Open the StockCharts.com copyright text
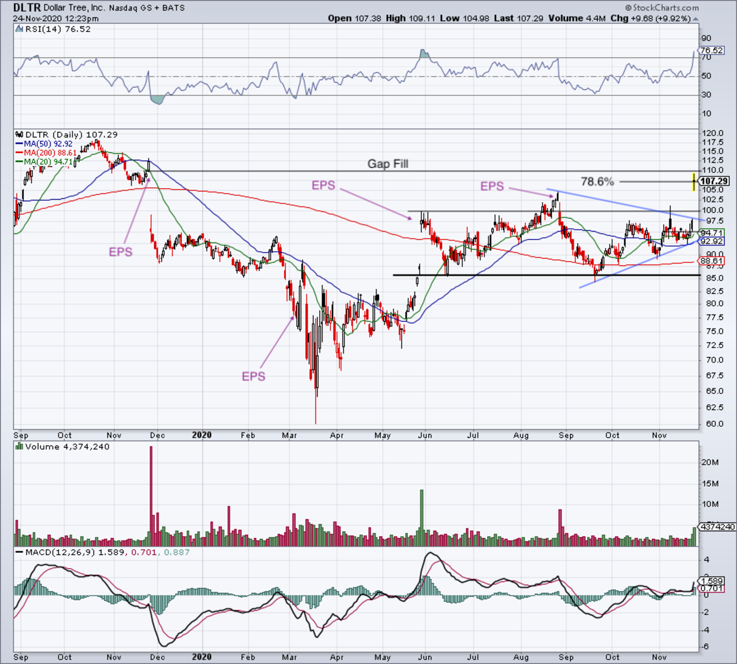This screenshot has width=737, height=664. pos(662,8)
